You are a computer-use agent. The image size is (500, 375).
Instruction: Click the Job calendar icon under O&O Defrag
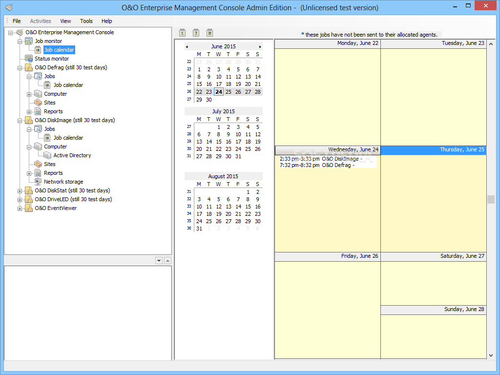47,85
